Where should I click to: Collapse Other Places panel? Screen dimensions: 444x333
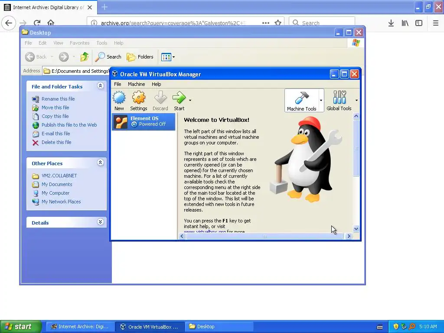[100, 163]
